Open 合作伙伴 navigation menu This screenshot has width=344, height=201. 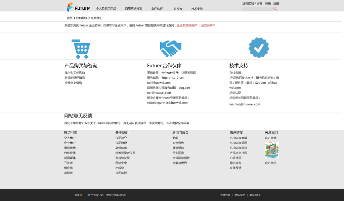(x=157, y=8)
